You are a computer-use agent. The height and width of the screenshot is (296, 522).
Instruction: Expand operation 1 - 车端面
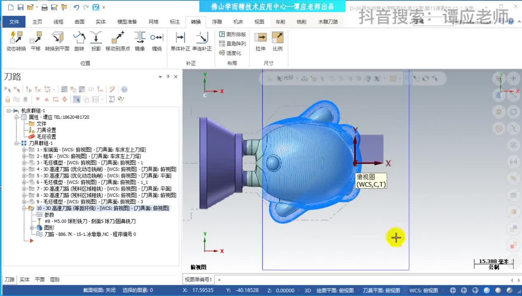24,150
